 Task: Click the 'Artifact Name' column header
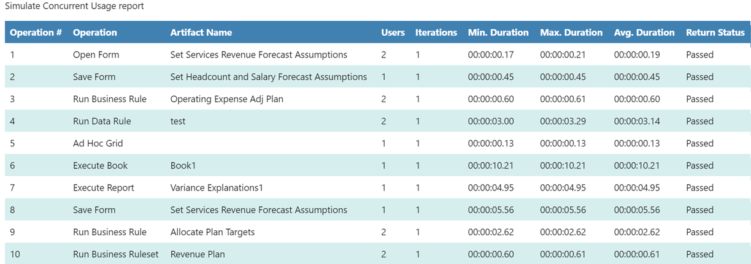(x=201, y=32)
